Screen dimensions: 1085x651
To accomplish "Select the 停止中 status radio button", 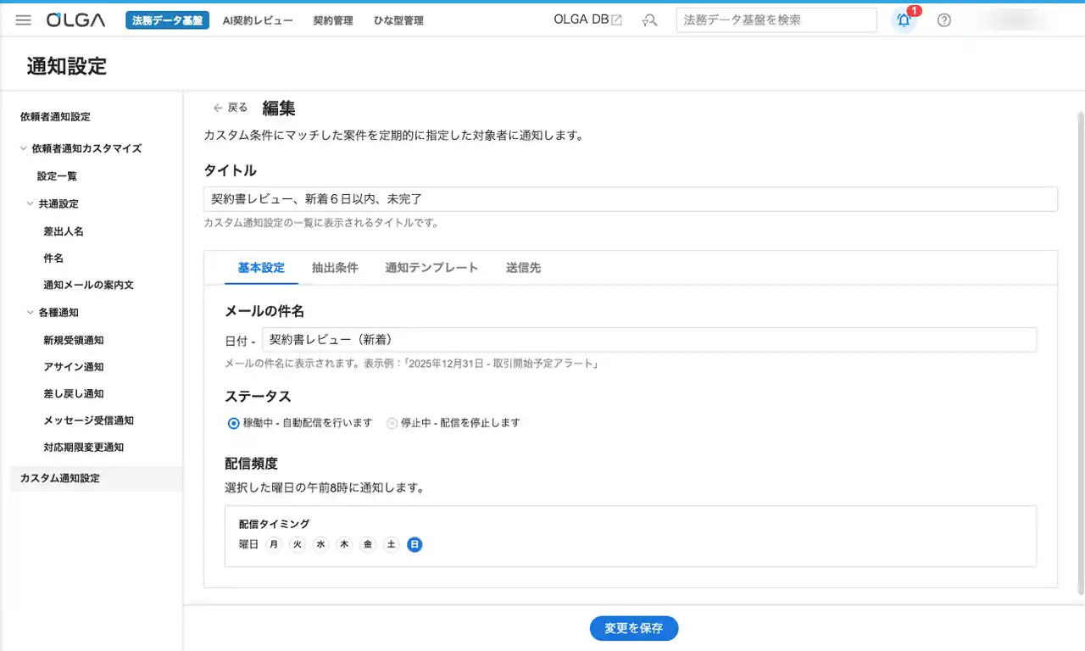I will [x=392, y=423].
